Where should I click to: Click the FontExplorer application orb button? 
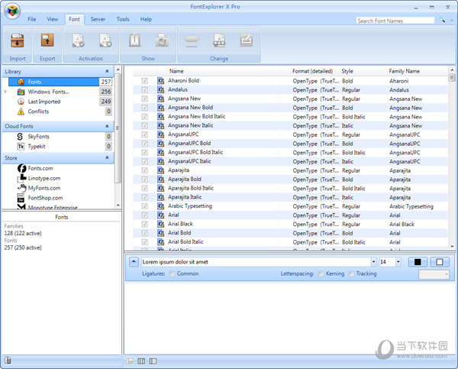(12, 11)
